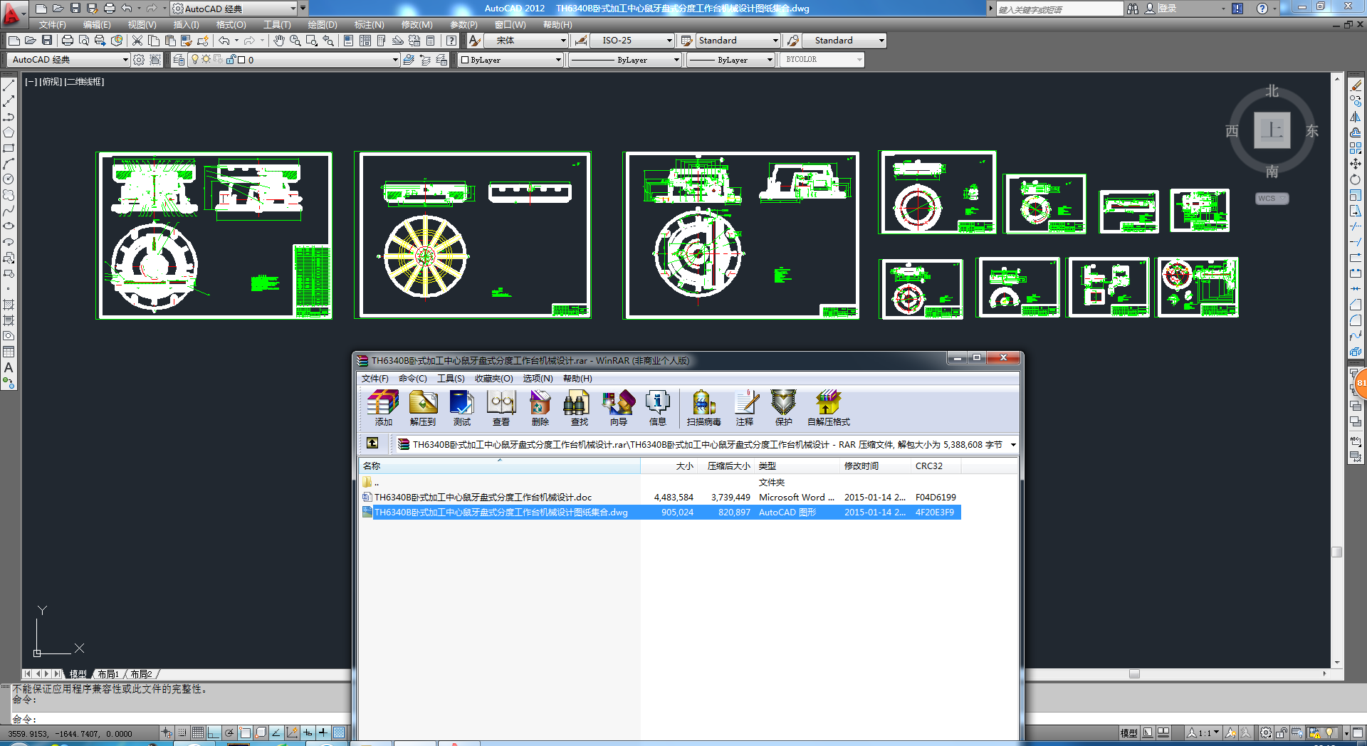Toggle Ortho Mode in status bar
Image resolution: width=1367 pixels, height=746 pixels.
point(214,732)
